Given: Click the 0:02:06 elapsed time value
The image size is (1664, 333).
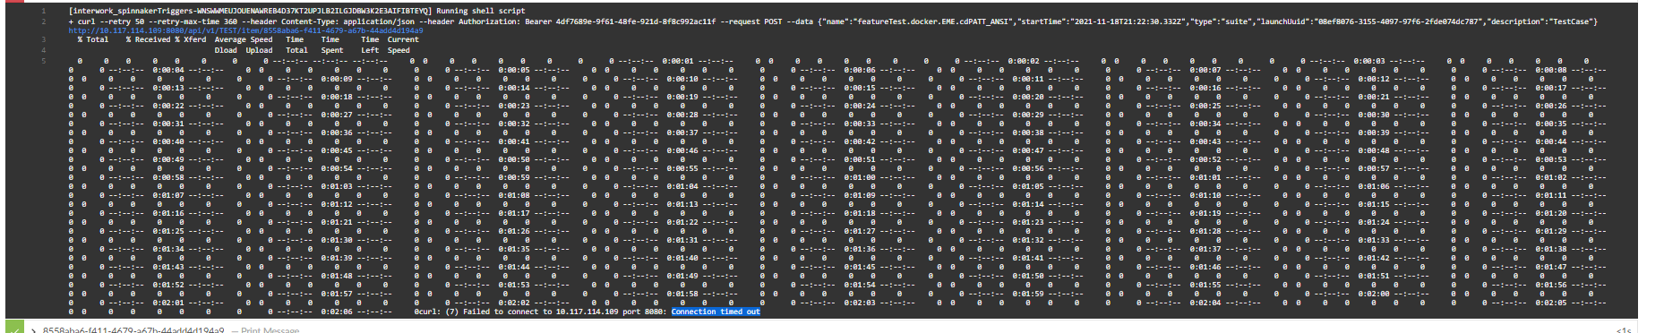Looking at the screenshot, I should click(336, 312).
